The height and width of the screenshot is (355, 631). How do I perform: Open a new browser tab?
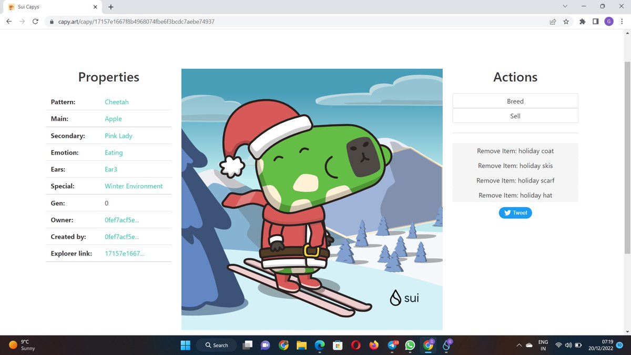click(x=111, y=7)
